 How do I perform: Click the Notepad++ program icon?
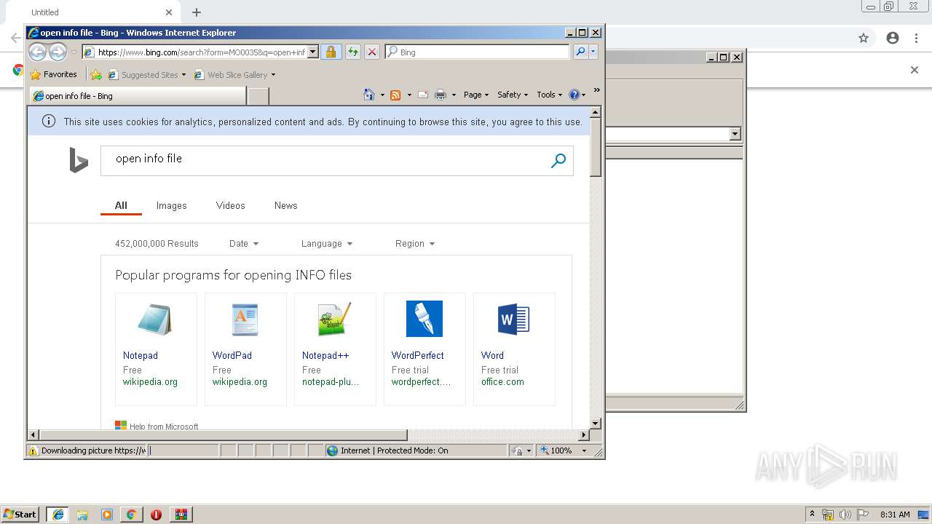pyautogui.click(x=335, y=319)
